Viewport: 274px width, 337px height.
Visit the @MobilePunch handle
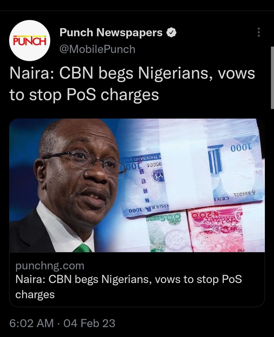(x=97, y=49)
